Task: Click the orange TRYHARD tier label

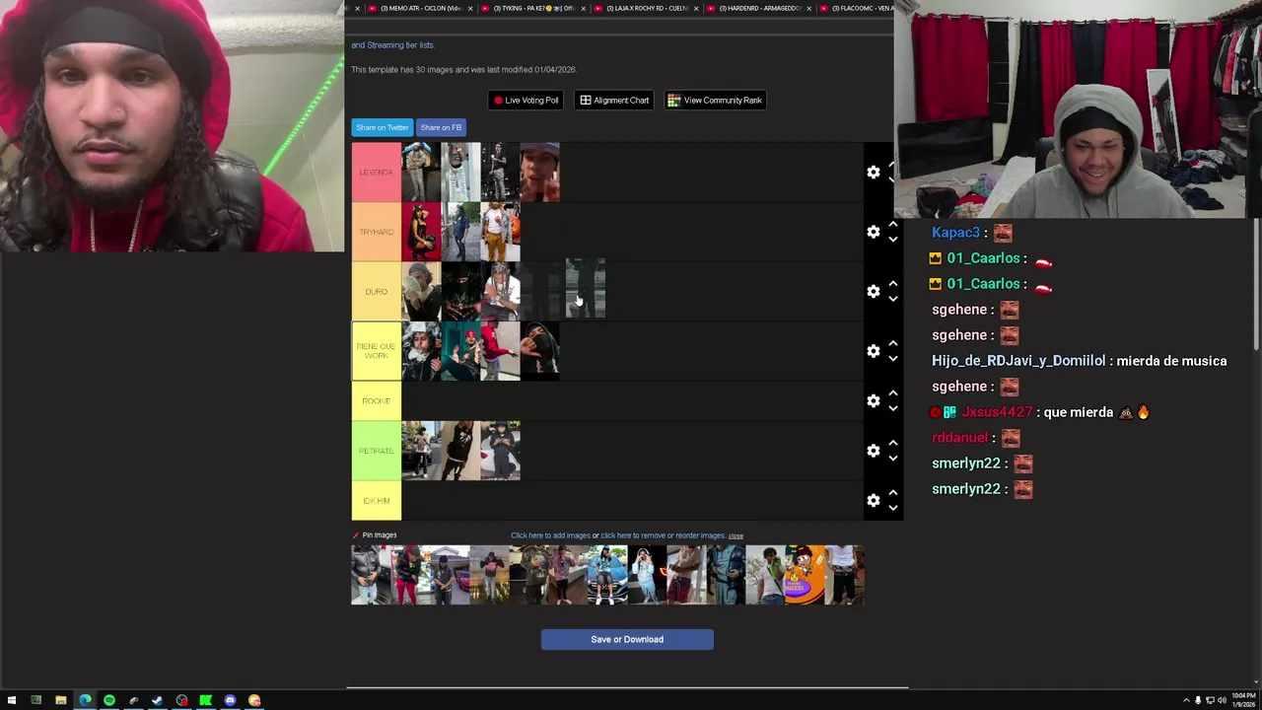Action: coord(377,232)
